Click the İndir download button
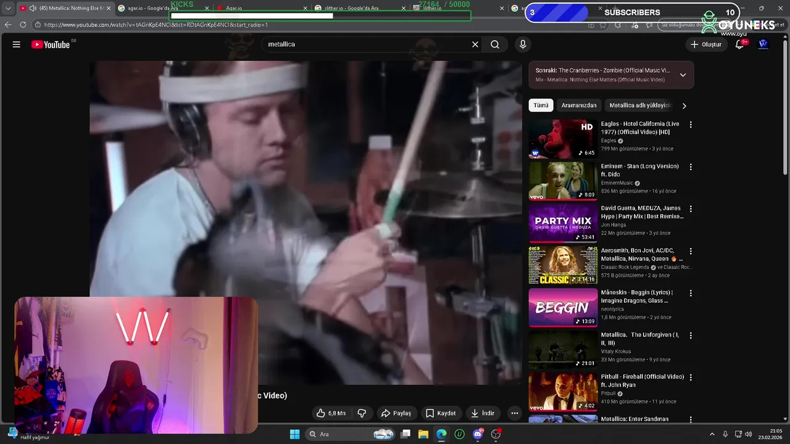Viewport: 790px width, 444px height. coord(483,413)
